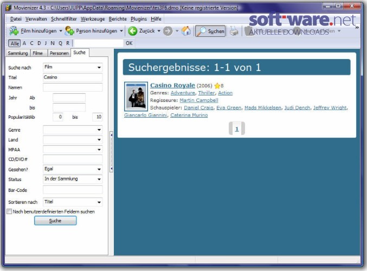
Task: Click the Bar-Code input field
Action: [x=73, y=190]
